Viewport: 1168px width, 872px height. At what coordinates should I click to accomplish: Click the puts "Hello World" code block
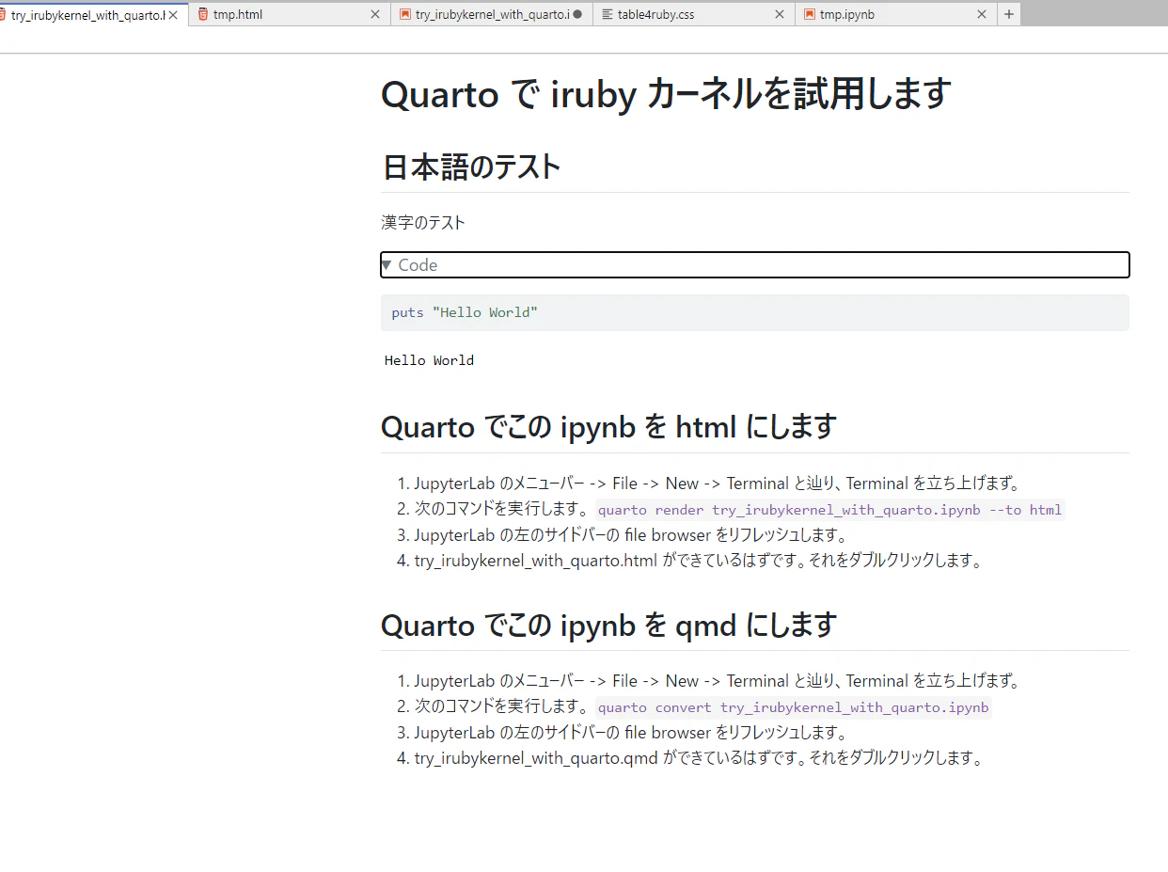754,312
